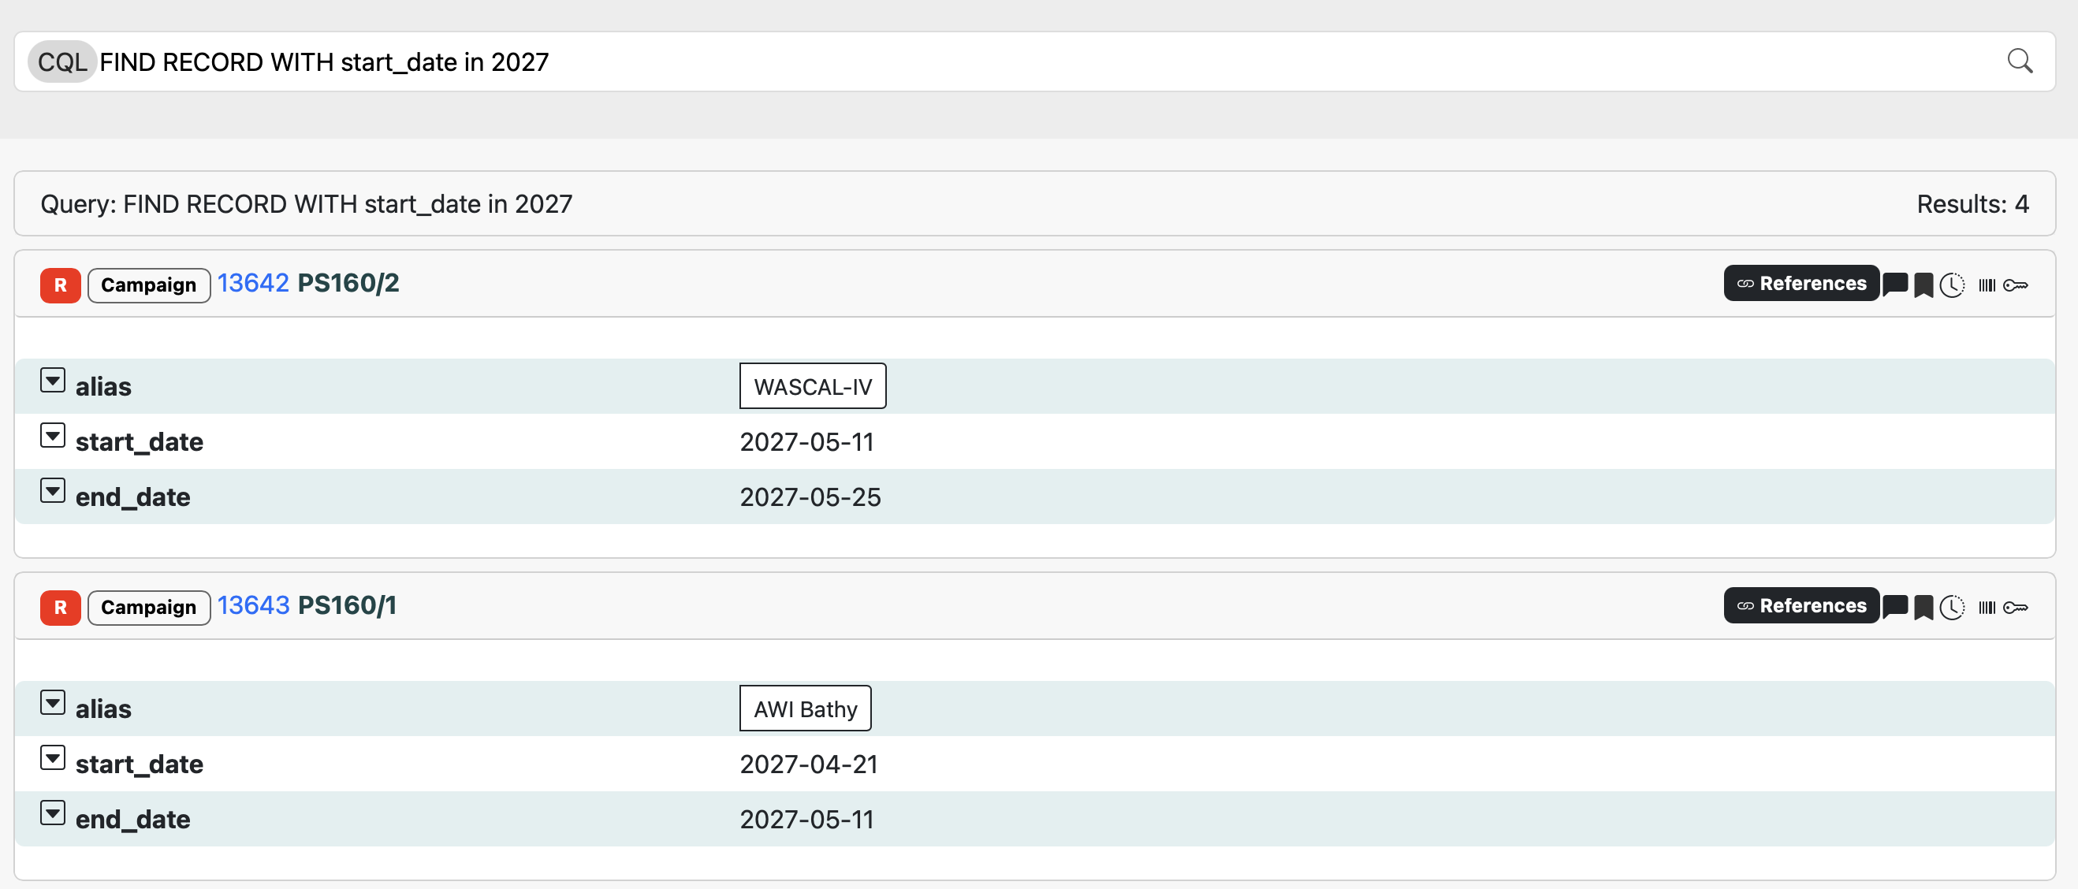Screen dimensions: 2078x889
Task: Click the Results: 4 count
Action: (x=1972, y=203)
